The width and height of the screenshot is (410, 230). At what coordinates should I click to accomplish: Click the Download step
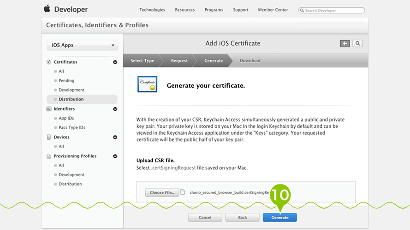[x=250, y=61]
